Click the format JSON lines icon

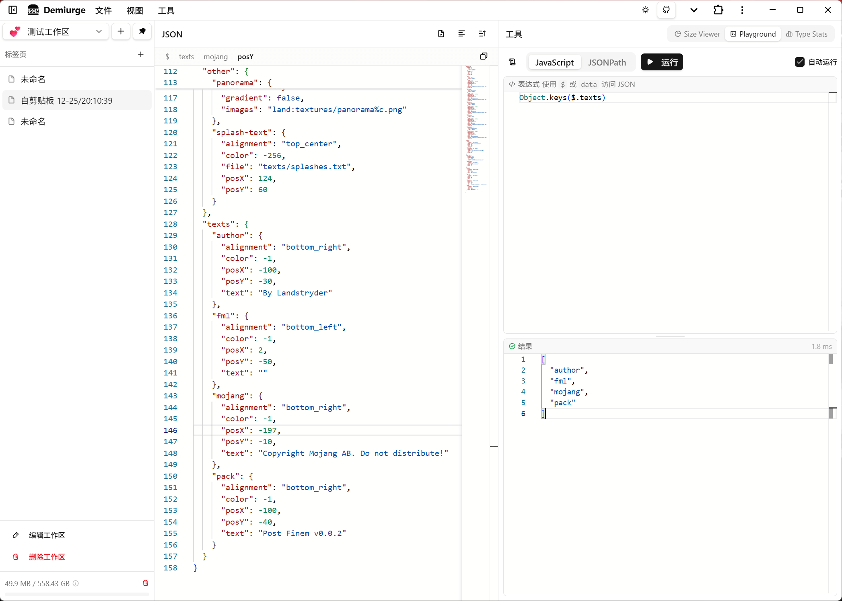(x=461, y=34)
